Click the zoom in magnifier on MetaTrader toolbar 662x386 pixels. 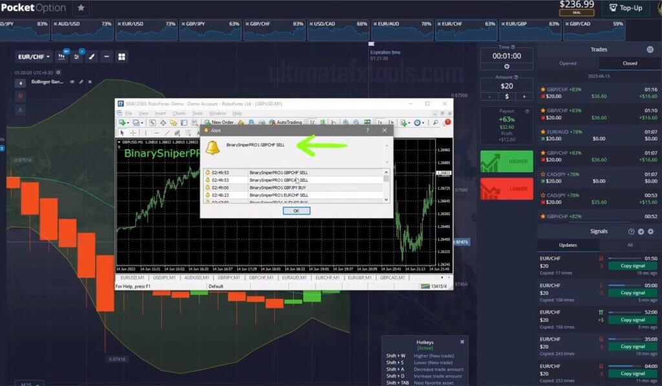click(345, 122)
